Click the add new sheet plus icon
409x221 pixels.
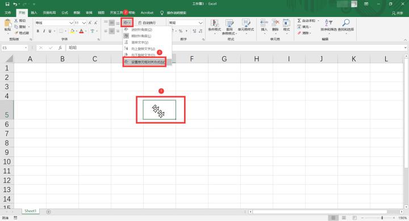[x=48, y=212]
